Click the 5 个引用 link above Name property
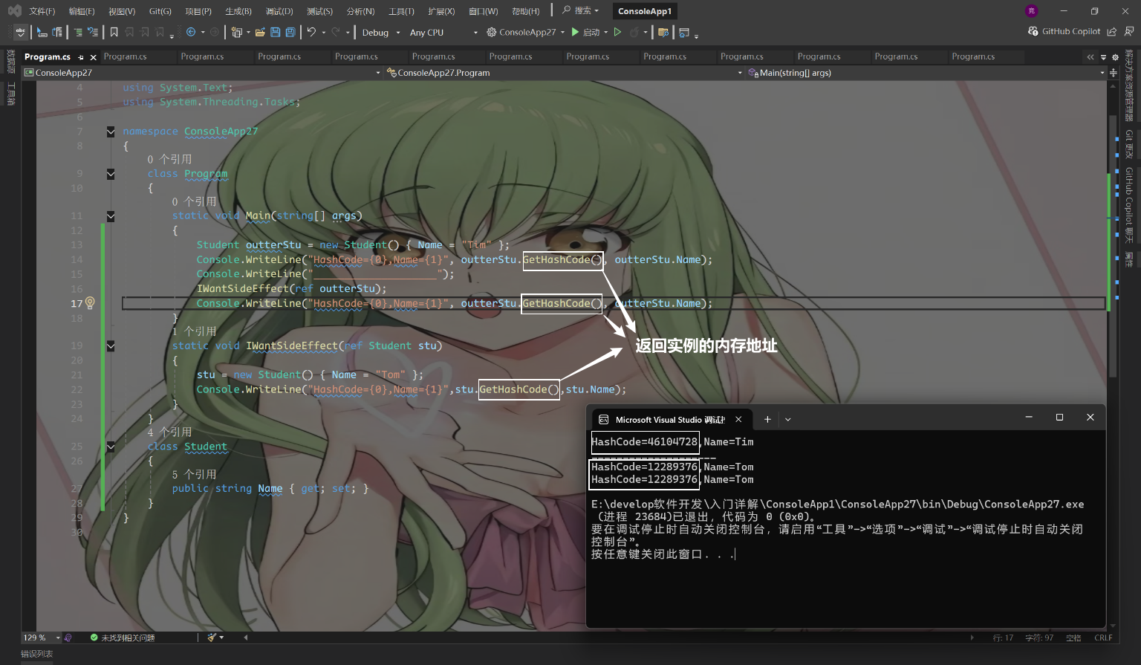This screenshot has width=1141, height=665. tap(194, 474)
